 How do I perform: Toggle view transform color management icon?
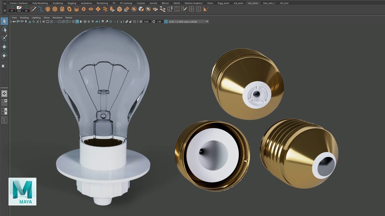pyautogui.click(x=166, y=22)
